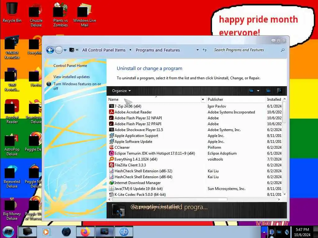This screenshot has height=238, width=318.
Task: Click the vertical scrollbar up arrow
Action: pyautogui.click(x=284, y=99)
